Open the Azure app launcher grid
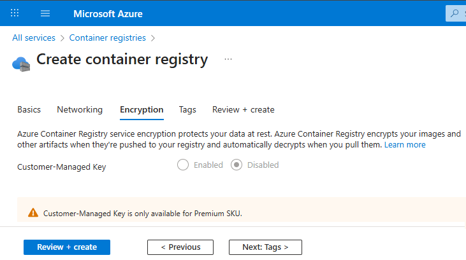 15,13
